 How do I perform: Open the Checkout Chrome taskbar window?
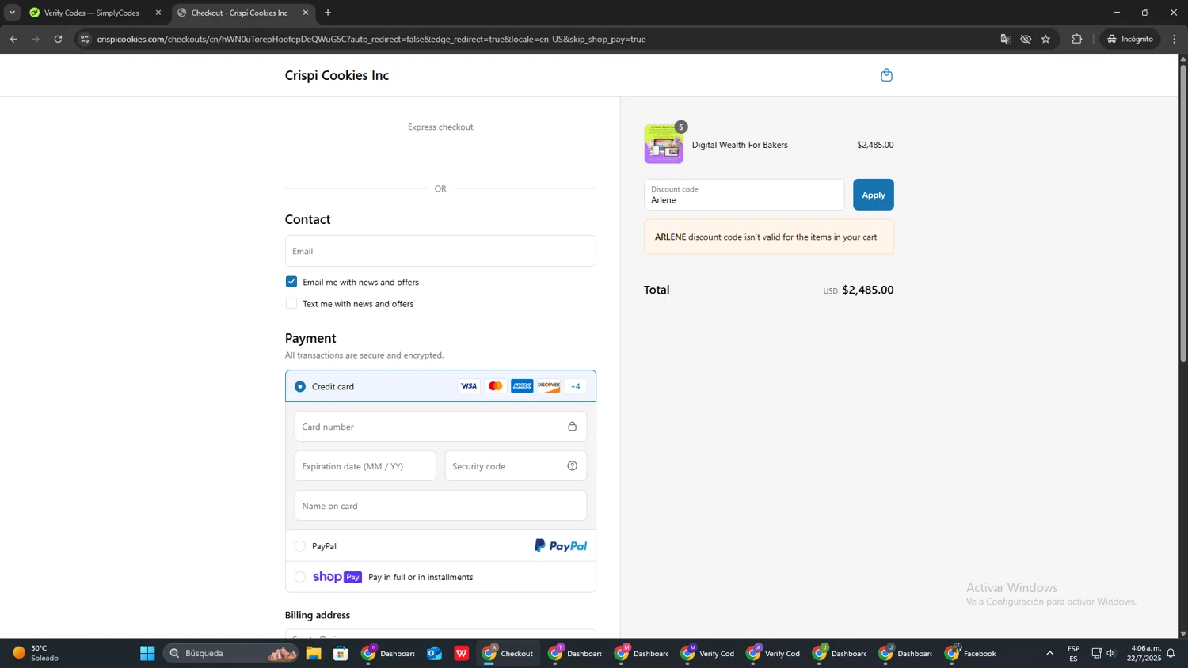point(508,653)
